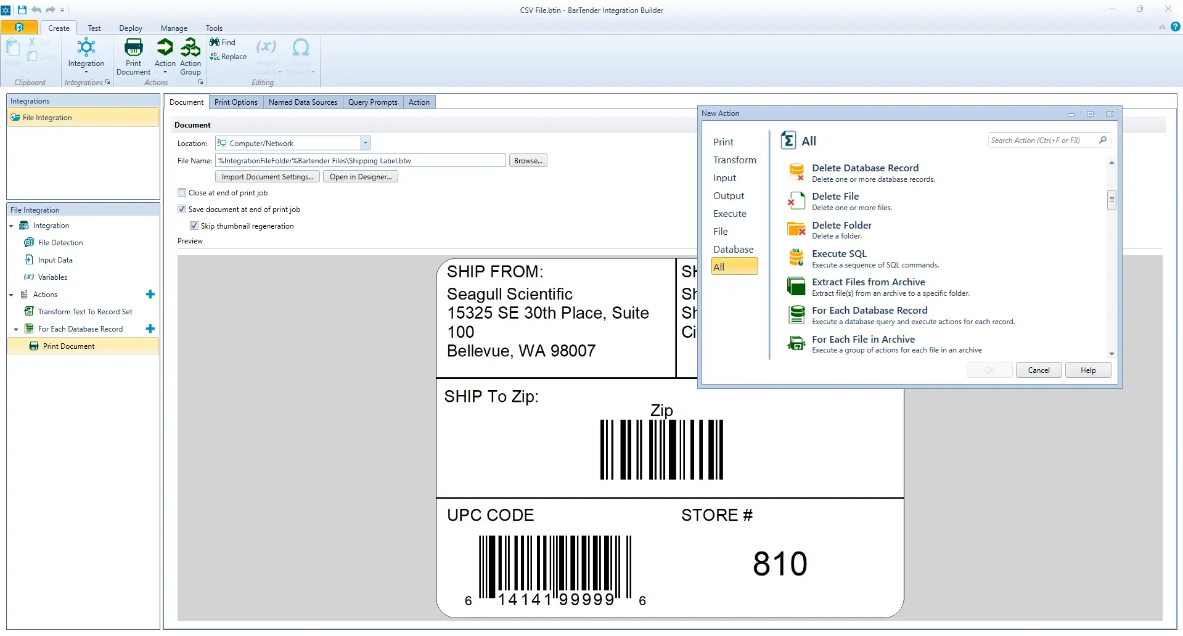Click the Search Action input field
This screenshot has height=636, width=1183.
[1043, 141]
